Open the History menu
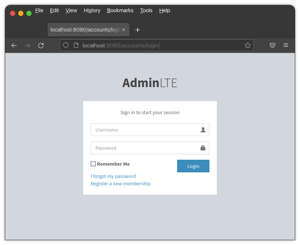 tap(92, 10)
